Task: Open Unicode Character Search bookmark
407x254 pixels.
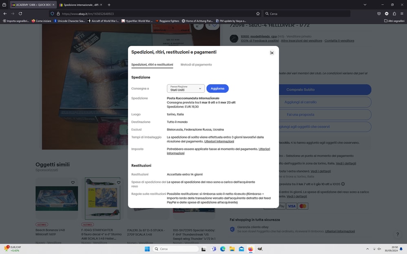Action: (69, 21)
